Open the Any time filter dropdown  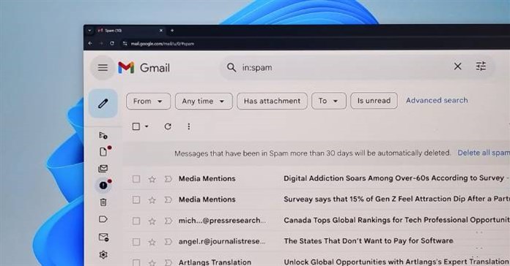pyautogui.click(x=204, y=101)
